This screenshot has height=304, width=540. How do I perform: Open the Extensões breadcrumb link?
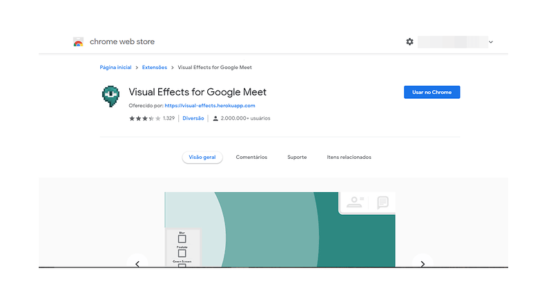click(154, 68)
